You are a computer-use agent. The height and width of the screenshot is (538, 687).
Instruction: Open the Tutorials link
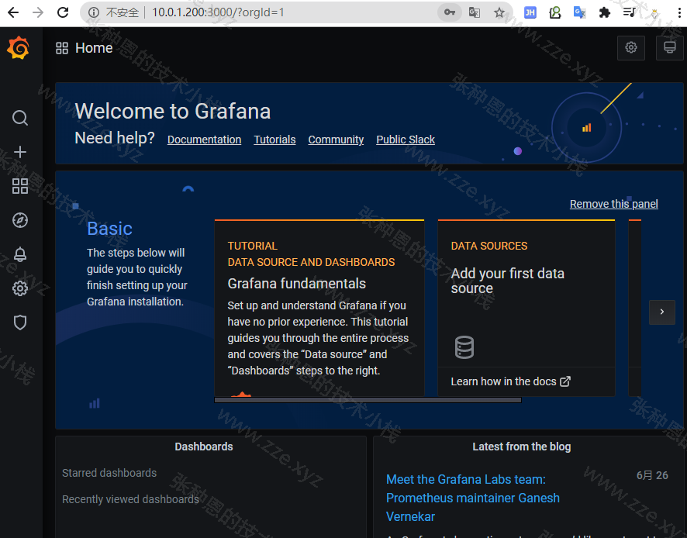click(x=274, y=140)
